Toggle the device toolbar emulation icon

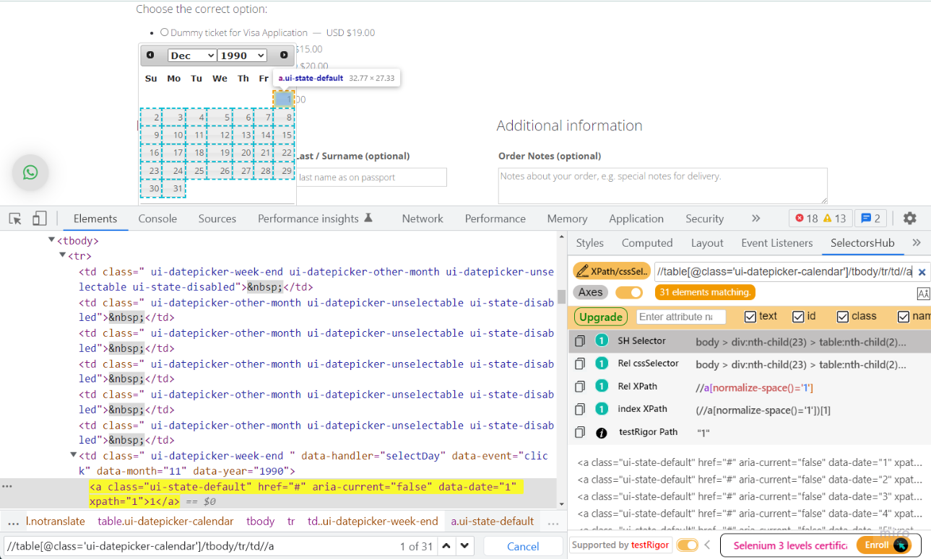(40, 218)
